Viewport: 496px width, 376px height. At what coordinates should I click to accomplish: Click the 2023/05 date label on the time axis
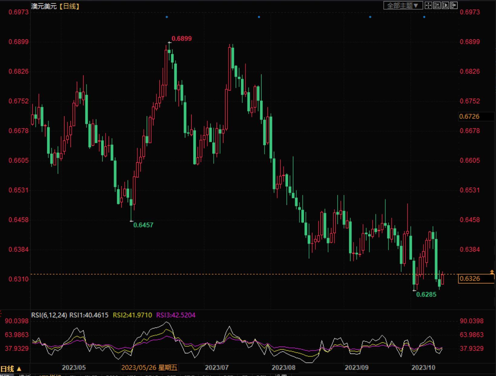tap(74, 368)
